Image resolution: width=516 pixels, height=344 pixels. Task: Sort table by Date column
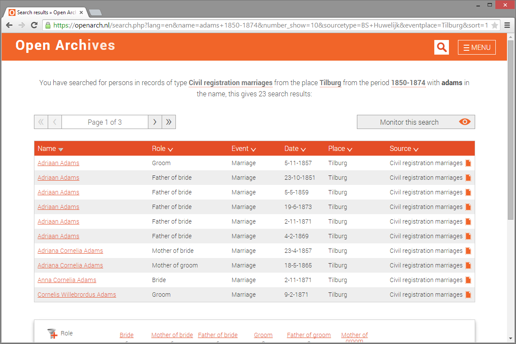pos(295,149)
